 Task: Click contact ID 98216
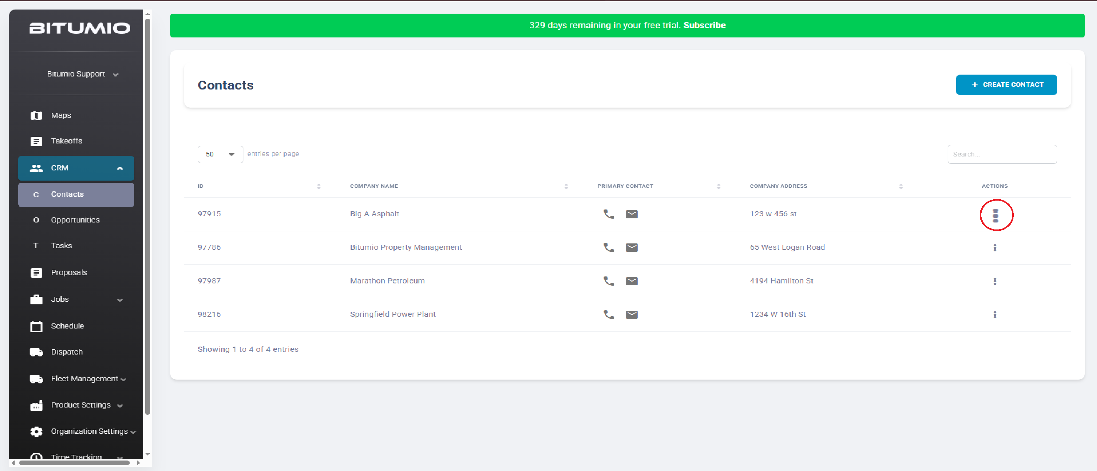[209, 315]
